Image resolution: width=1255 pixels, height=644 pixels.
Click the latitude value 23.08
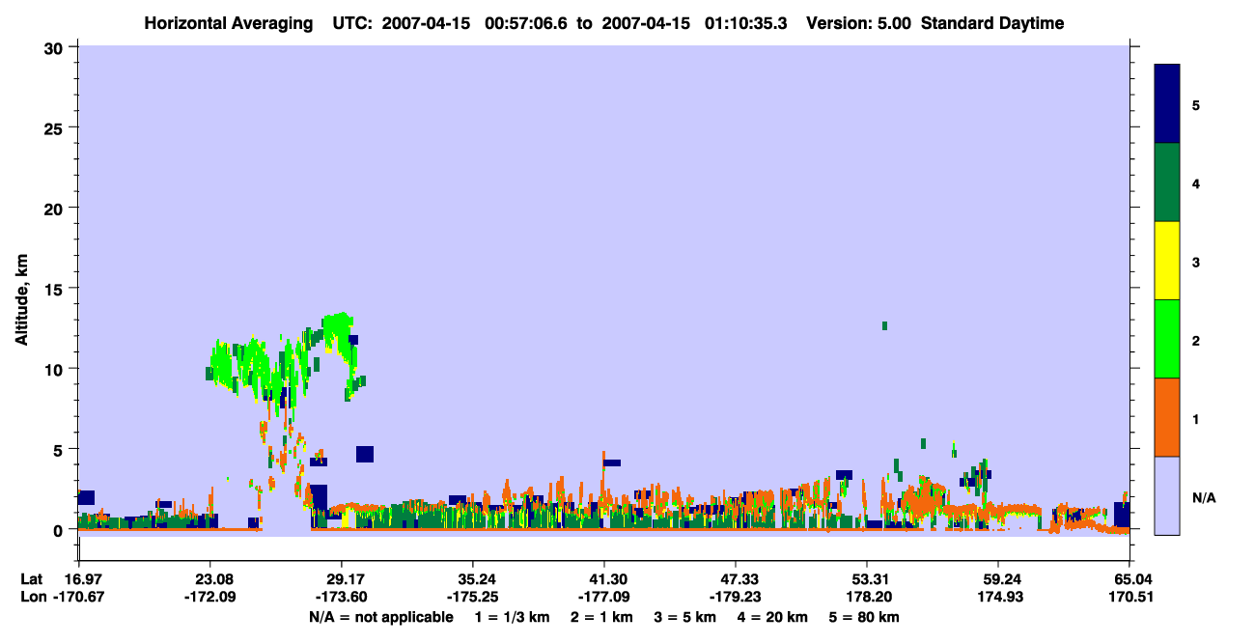coord(209,579)
